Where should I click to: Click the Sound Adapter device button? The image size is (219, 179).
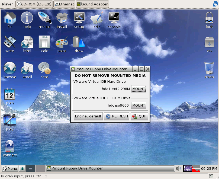click(x=92, y=4)
